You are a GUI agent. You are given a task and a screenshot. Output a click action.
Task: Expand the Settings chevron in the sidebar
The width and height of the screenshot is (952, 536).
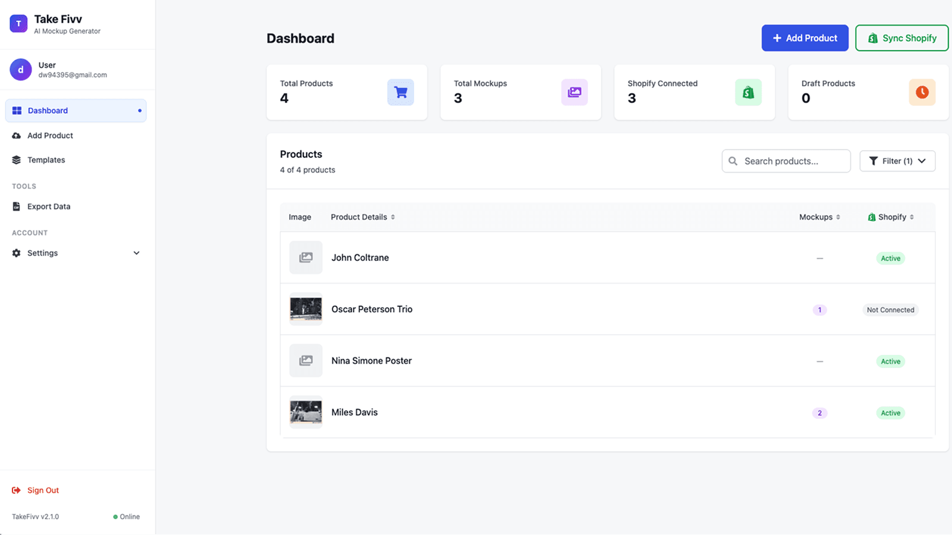(x=136, y=253)
